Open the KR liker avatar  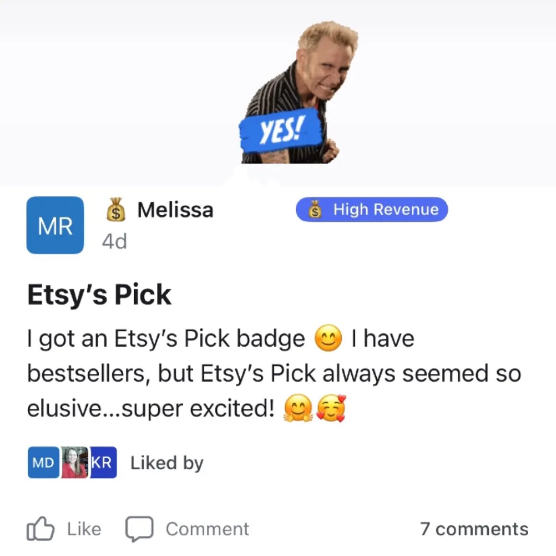click(103, 463)
